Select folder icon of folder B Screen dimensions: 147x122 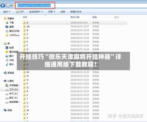point(24,30)
